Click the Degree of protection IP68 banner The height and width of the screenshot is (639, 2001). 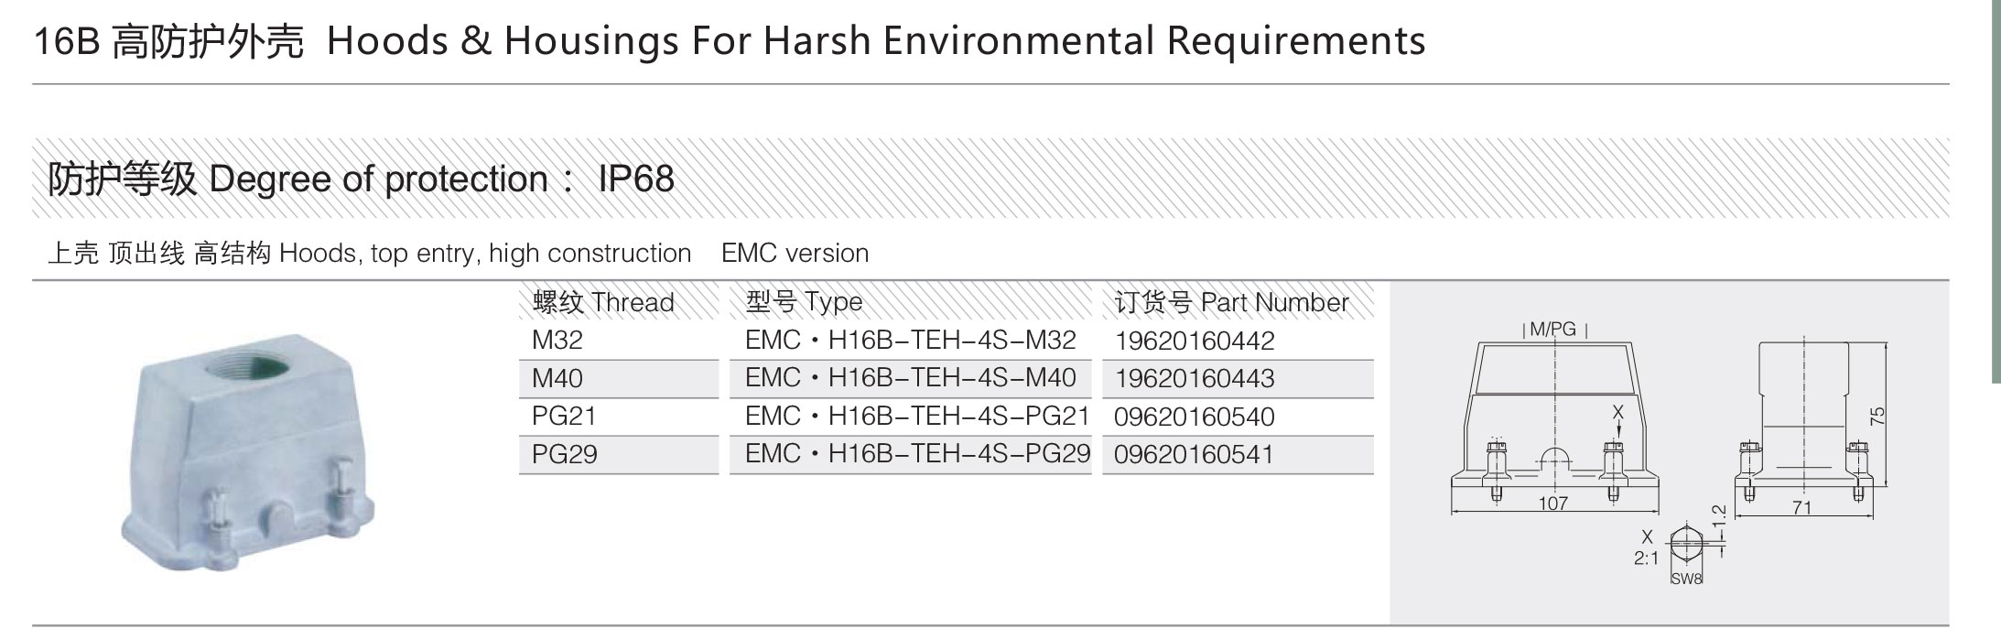coord(990,179)
